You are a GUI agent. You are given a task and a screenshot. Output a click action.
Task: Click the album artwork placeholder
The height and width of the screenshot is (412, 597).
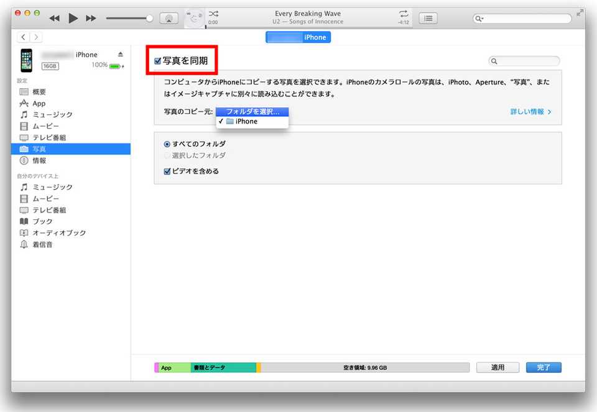point(194,18)
